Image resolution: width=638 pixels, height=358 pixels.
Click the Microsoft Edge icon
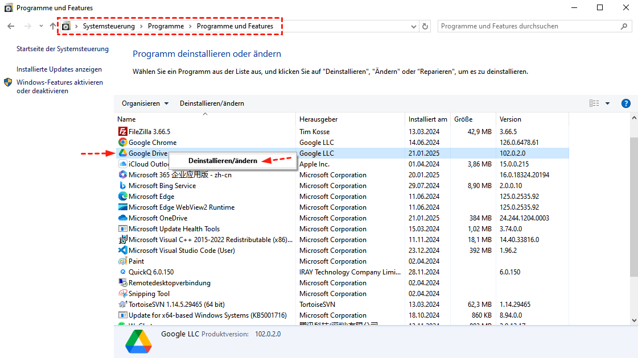(x=122, y=196)
